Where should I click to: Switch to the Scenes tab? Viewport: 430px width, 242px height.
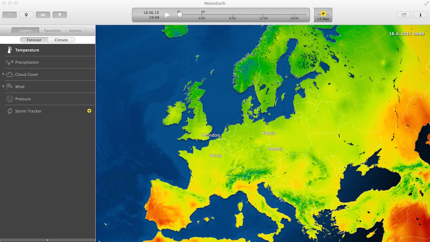[75, 31]
